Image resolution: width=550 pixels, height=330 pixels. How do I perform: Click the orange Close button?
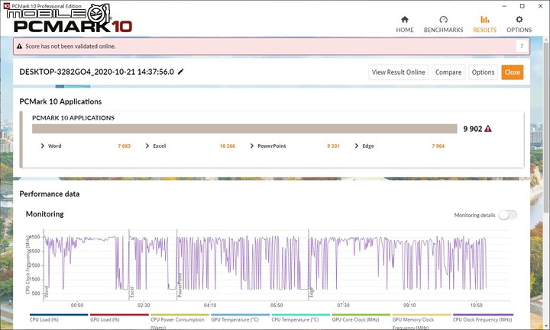512,72
